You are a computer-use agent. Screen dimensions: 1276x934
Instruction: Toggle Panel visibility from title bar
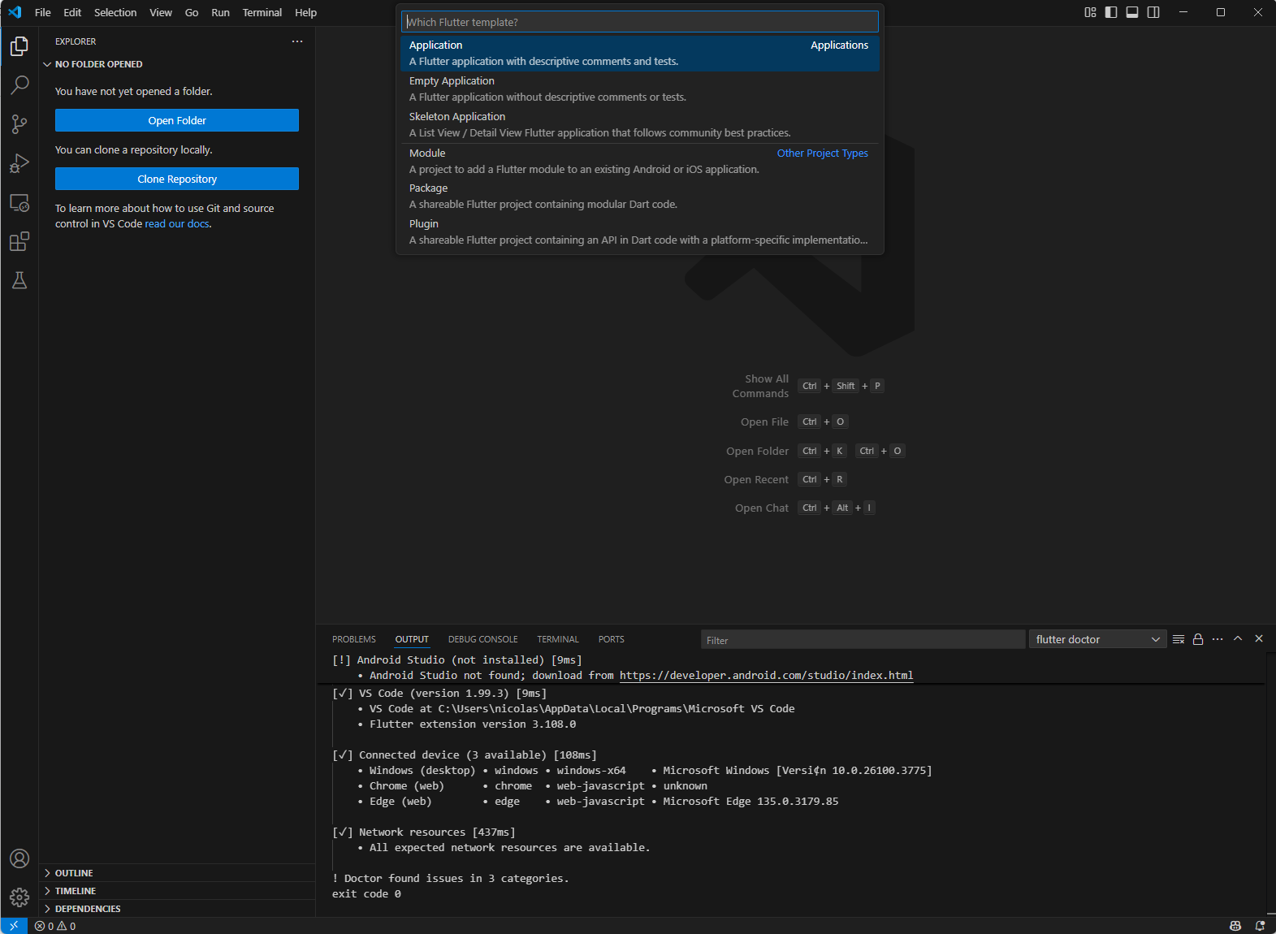click(x=1132, y=12)
